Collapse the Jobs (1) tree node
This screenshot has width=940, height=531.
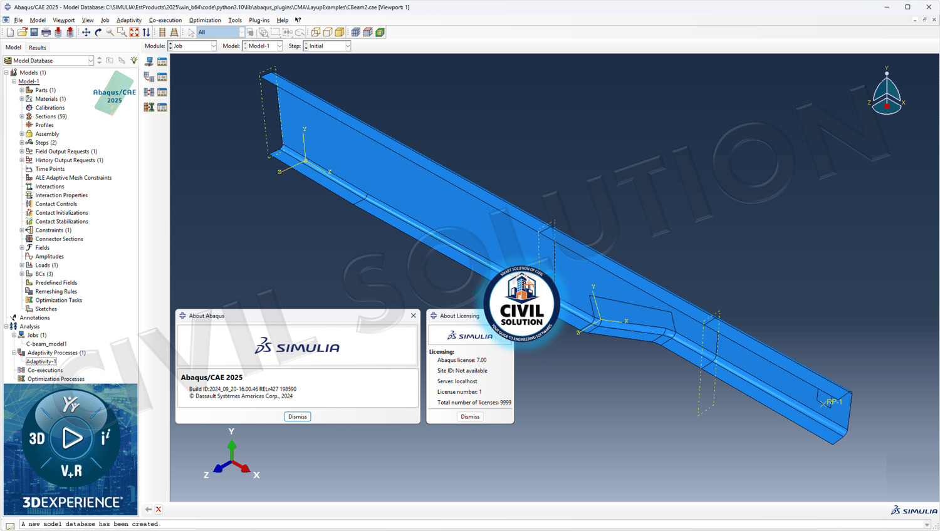[x=14, y=335]
